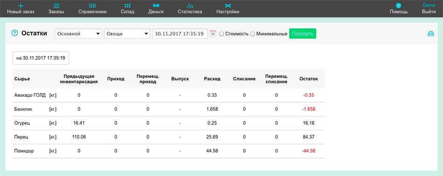Screen dimensions: 443x176
Task: Click the plus icon for Новый заказ
Action: click(x=21, y=6)
